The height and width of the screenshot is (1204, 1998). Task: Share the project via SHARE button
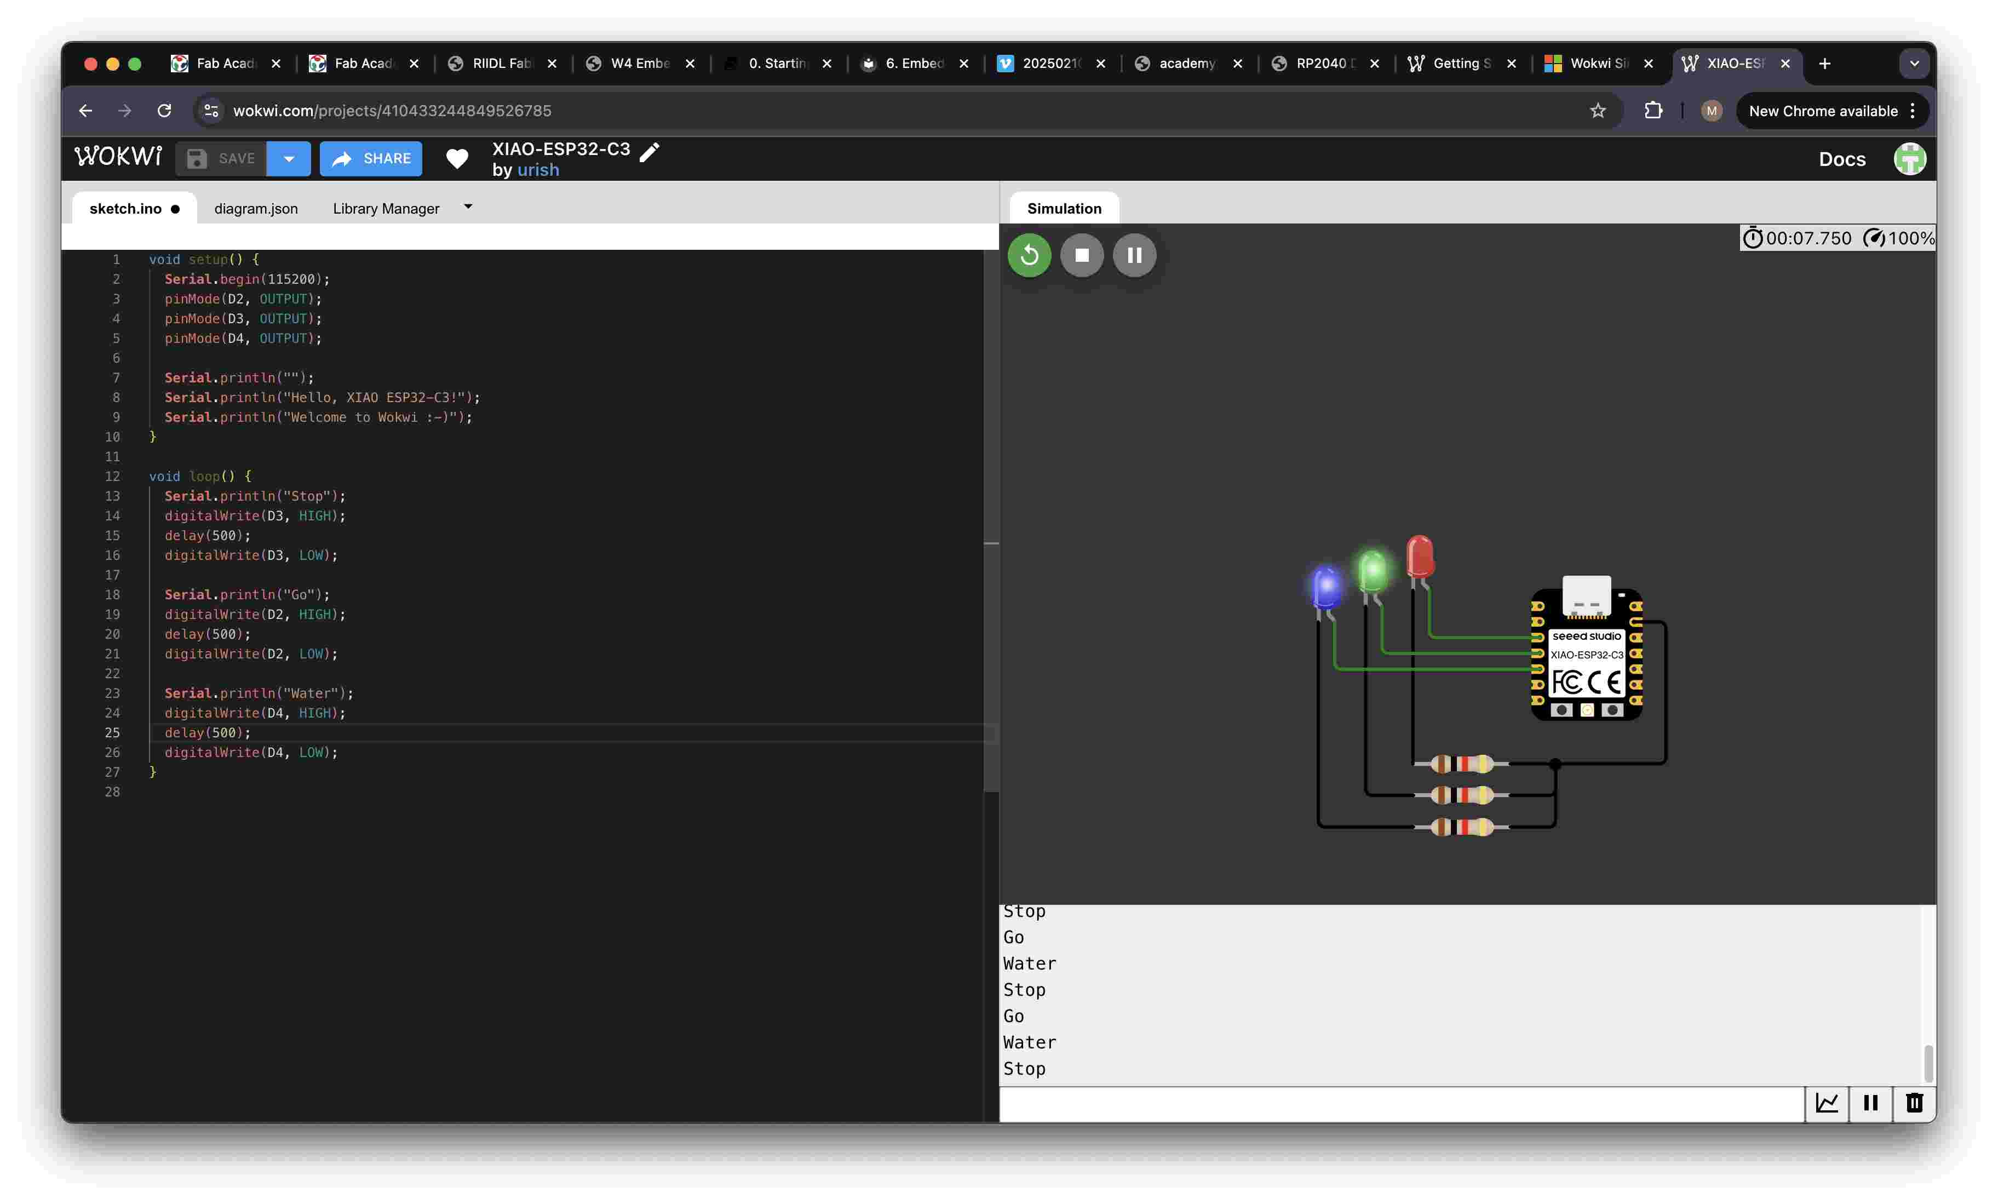(x=371, y=159)
